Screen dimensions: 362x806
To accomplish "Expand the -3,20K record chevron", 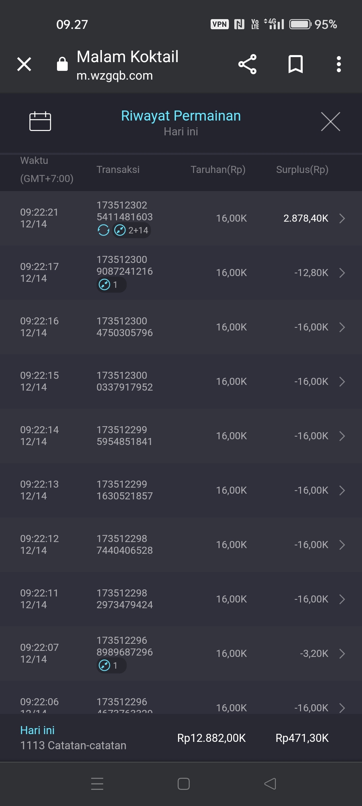I will coord(342,654).
